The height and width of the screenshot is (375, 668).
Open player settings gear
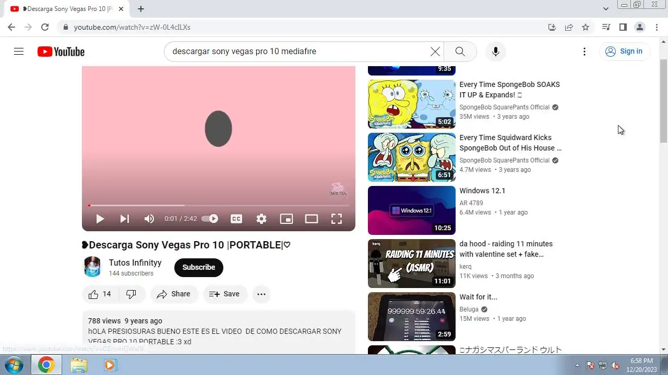click(x=261, y=219)
